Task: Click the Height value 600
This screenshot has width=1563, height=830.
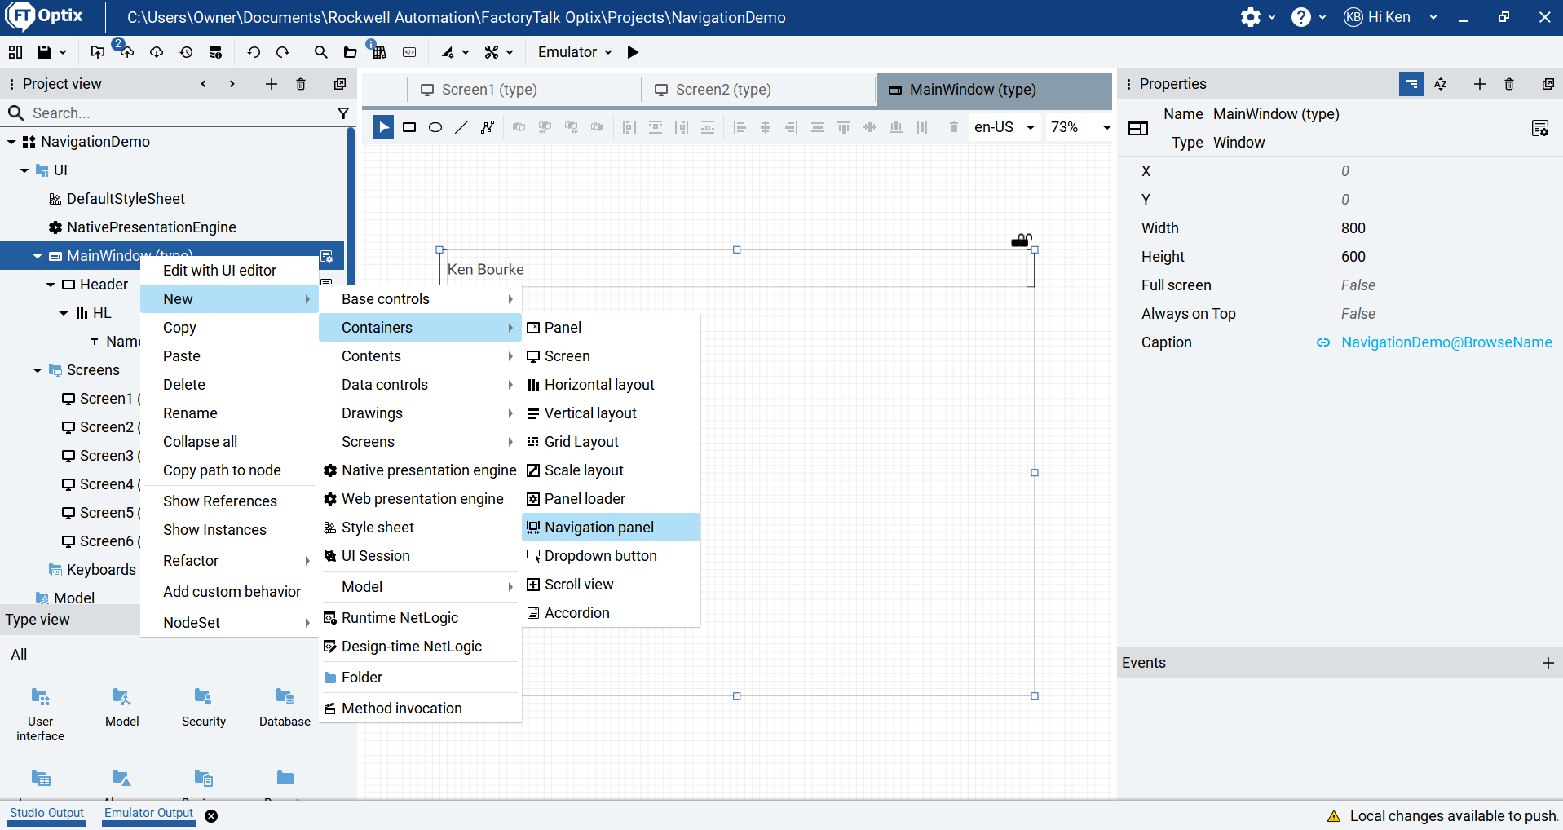Action: [x=1353, y=257]
